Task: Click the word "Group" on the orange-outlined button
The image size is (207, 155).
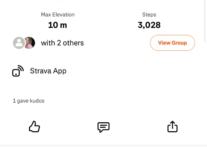Action: (x=179, y=43)
